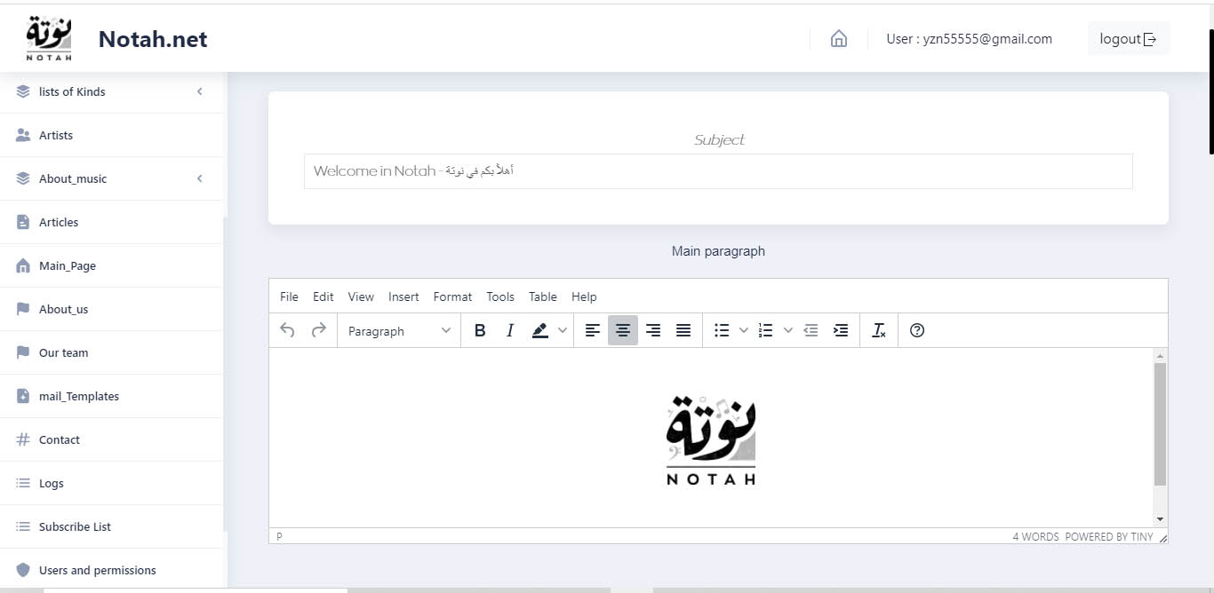The height and width of the screenshot is (593, 1214).
Task: Click the undo arrow in editor toolbar
Action: pos(287,330)
